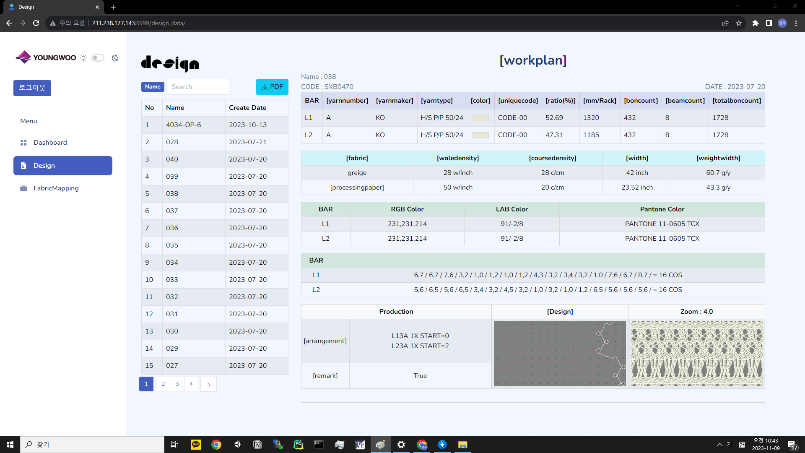Click the Name search input field
This screenshot has width=805, height=453.
(x=197, y=87)
